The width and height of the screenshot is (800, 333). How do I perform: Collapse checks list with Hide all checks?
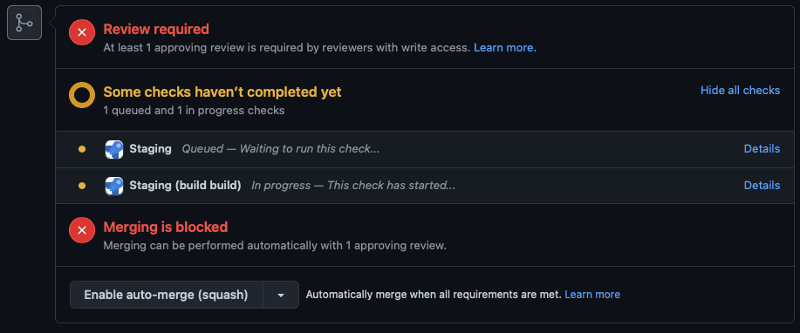[740, 91]
